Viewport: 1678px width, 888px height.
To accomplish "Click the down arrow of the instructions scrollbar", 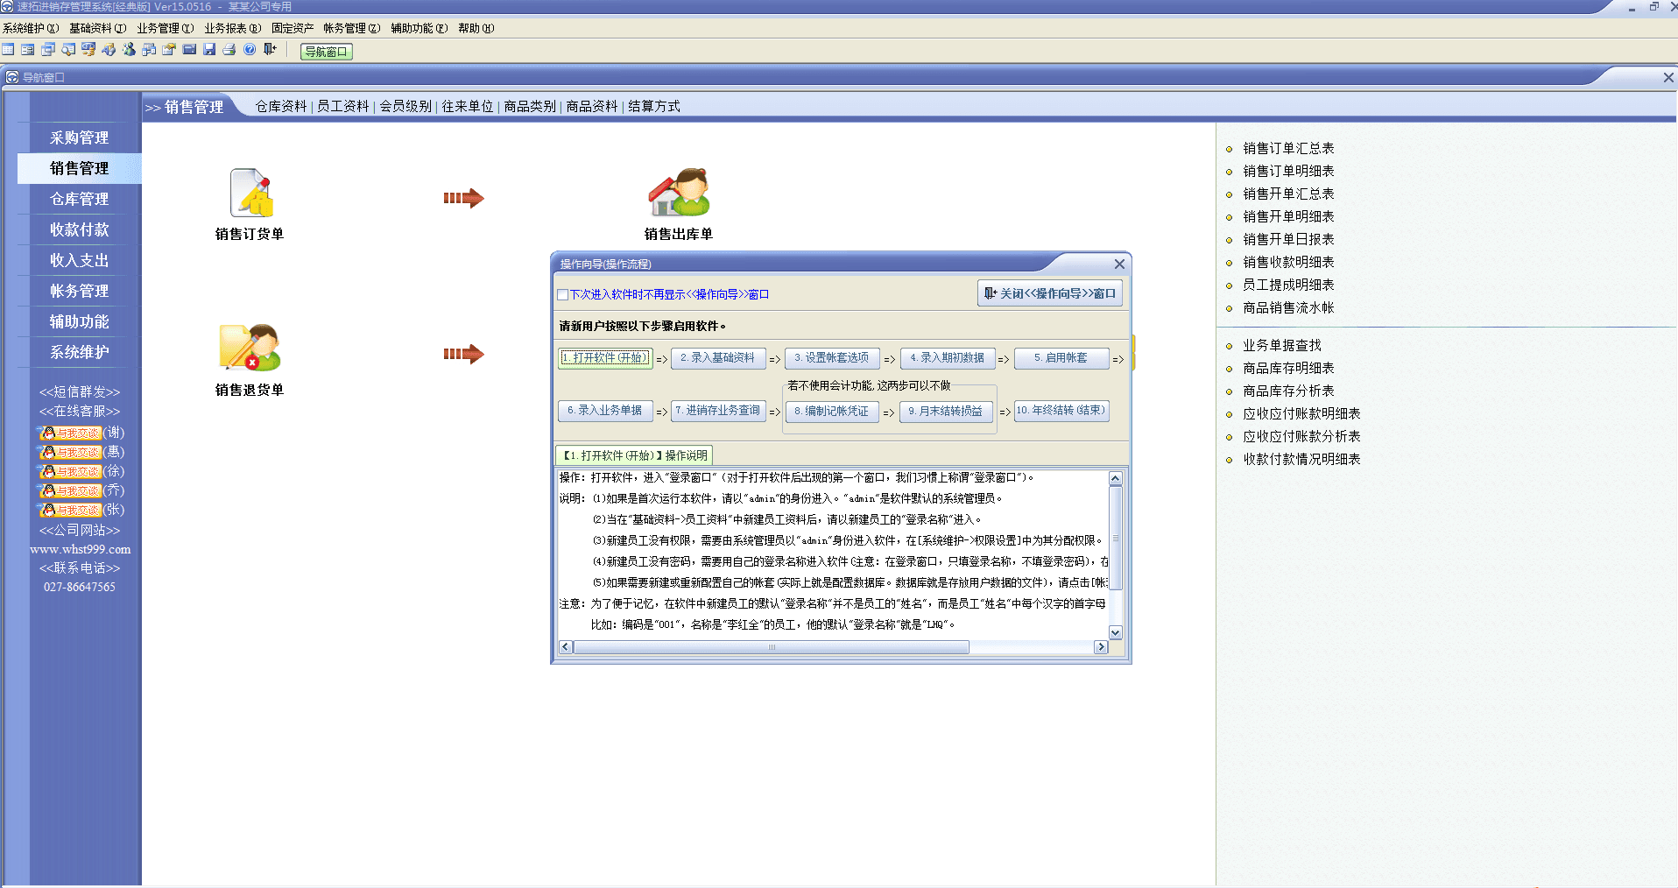I will tap(1114, 632).
